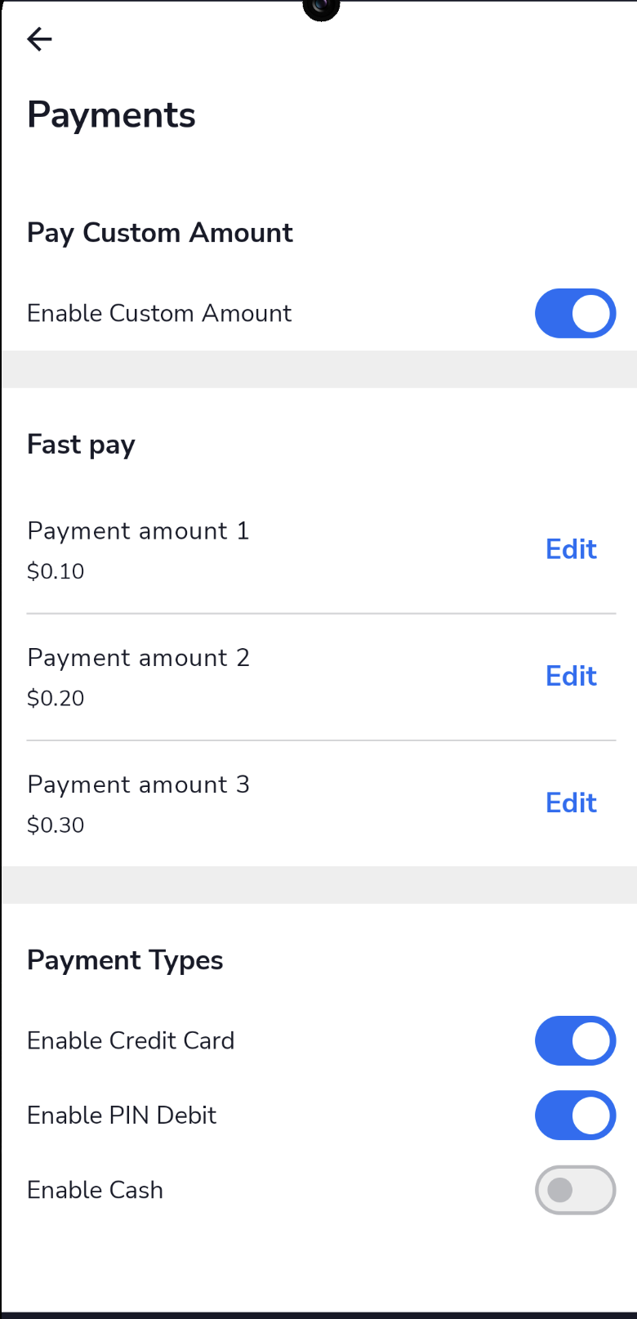Click the Payment amount 1 label
Screen dimensions: 637x1319
click(138, 531)
